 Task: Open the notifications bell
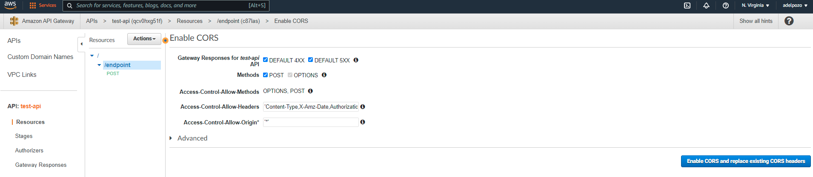point(706,6)
